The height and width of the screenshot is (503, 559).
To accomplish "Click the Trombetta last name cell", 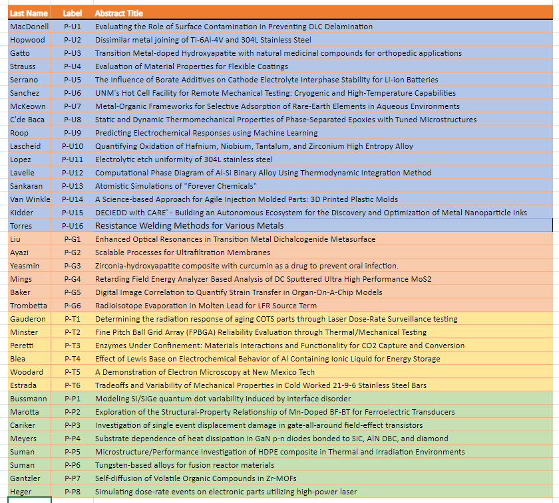I will pyautogui.click(x=29, y=306).
